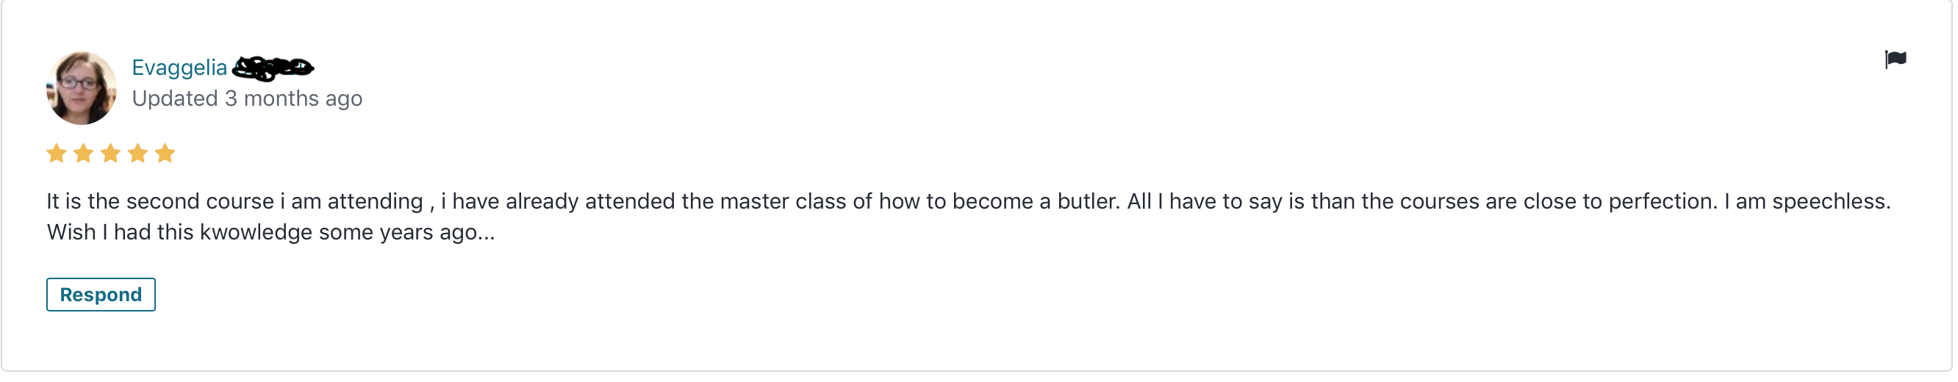The image size is (1958, 382).
Task: Click the word 'butler' in review
Action: (x=1087, y=201)
